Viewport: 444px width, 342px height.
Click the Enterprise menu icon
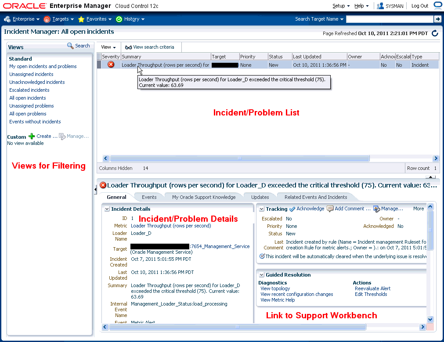[7, 19]
